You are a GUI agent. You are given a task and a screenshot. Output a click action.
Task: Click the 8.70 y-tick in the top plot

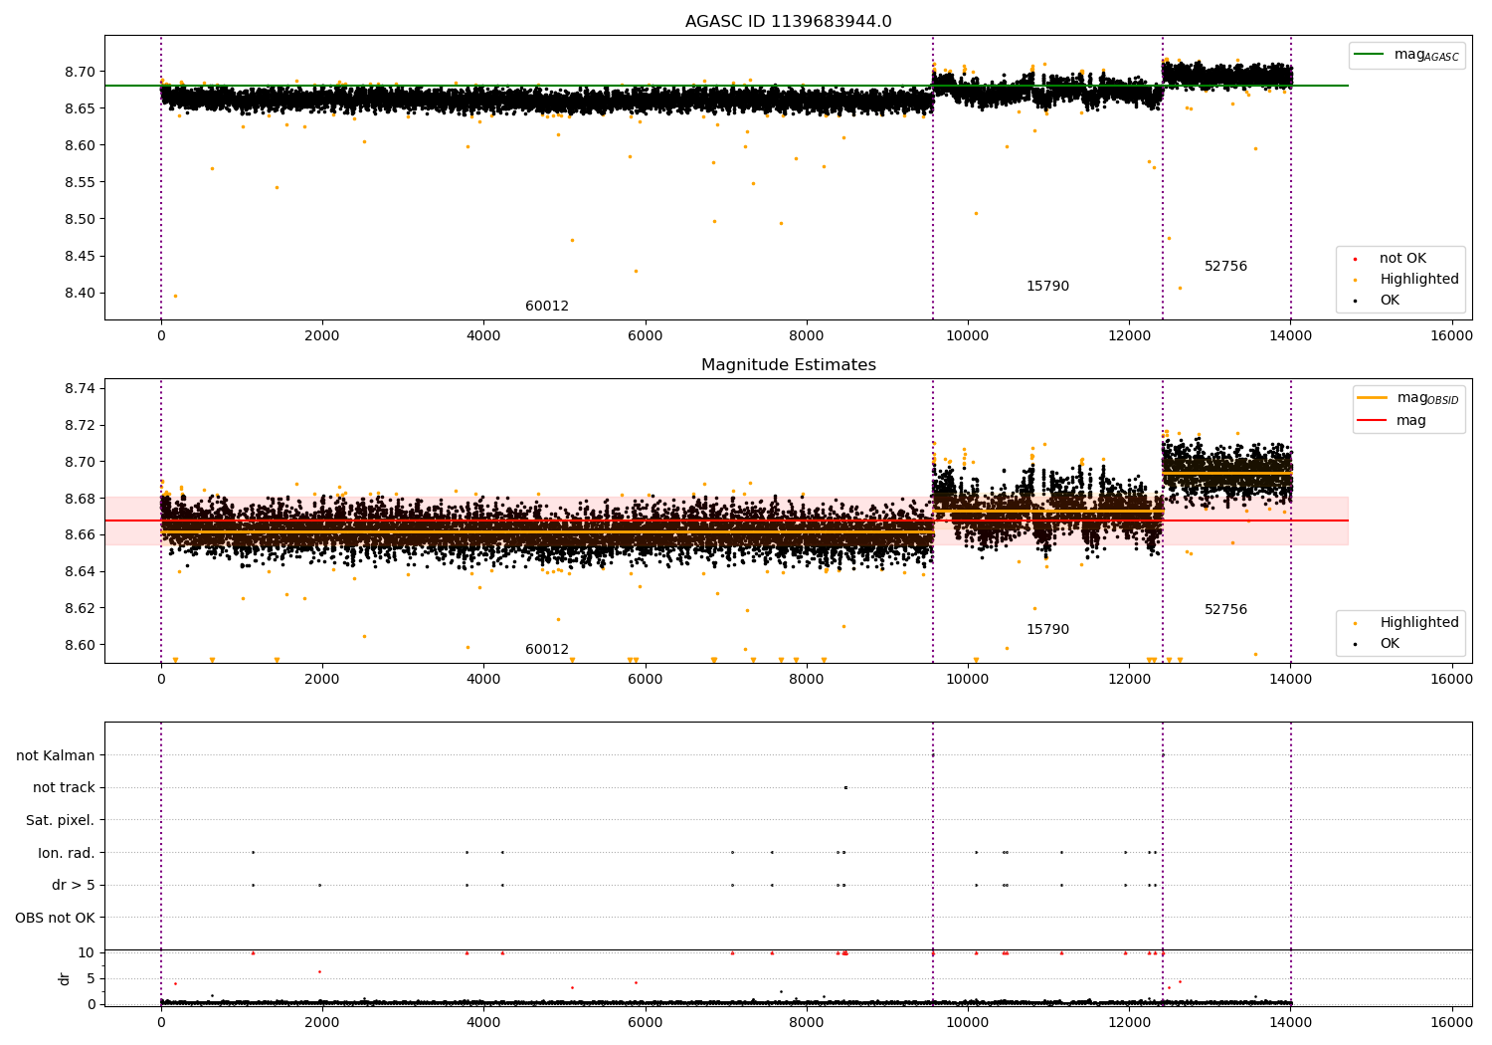[x=80, y=72]
